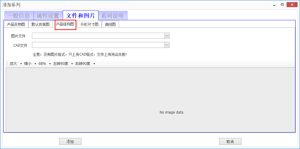Select the 文件和图片 tab
Viewport: 300px width, 149px height.
pos(81,15)
